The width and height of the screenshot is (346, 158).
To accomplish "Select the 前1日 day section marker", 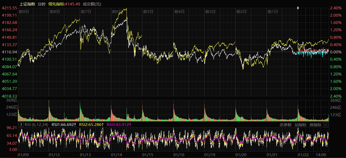I will pyautogui.click(x=273, y=11).
